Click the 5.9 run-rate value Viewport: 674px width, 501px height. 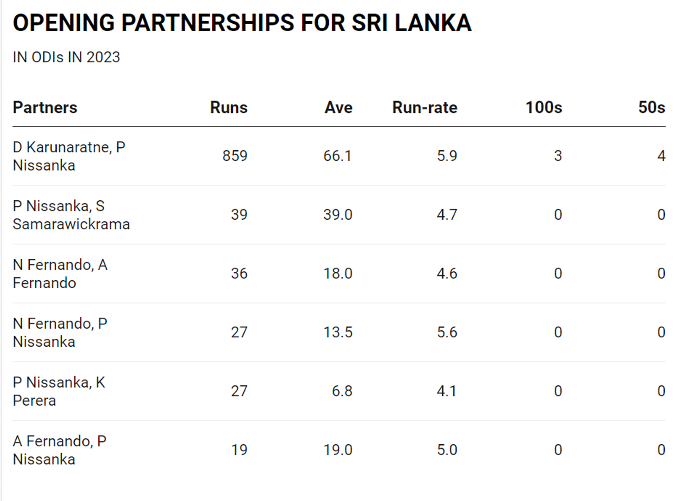point(447,156)
